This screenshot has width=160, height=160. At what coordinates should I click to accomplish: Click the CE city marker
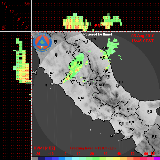tap(121, 125)
